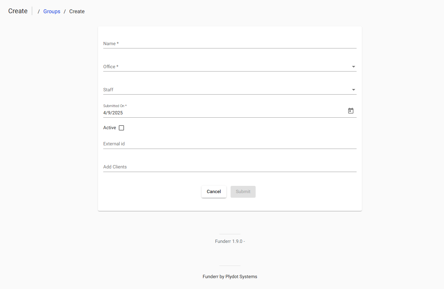Open the date picker calendar icon

351,111
